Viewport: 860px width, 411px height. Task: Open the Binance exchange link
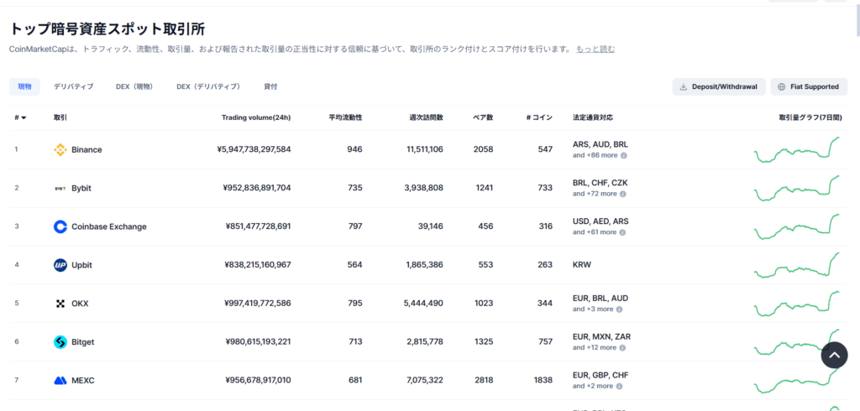[x=87, y=149]
